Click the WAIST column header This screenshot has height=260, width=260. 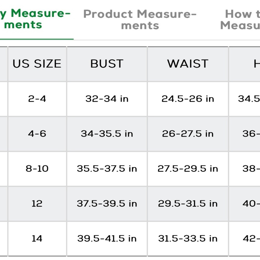(x=188, y=64)
